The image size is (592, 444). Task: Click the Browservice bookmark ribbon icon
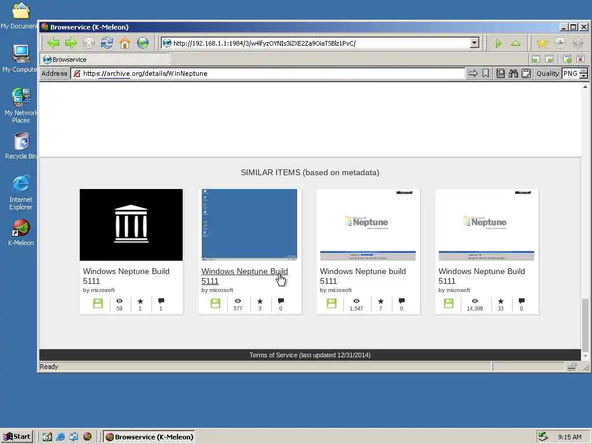click(x=486, y=73)
